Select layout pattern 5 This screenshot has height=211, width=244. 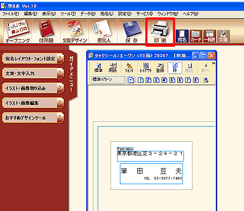click(x=172, y=80)
